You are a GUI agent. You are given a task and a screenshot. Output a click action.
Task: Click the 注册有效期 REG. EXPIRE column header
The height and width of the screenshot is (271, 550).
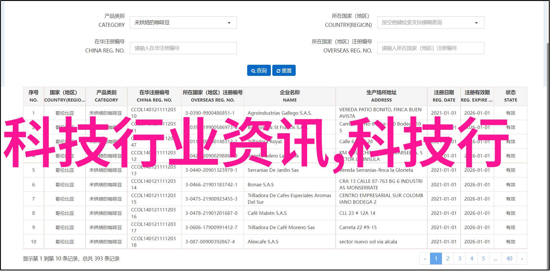pyautogui.click(x=477, y=96)
